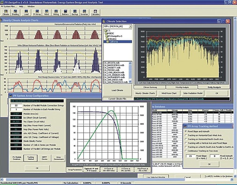Select CA_ARCATA.mdb in file list
Screen dimensions: 237x185
pyautogui.click(x=111, y=63)
